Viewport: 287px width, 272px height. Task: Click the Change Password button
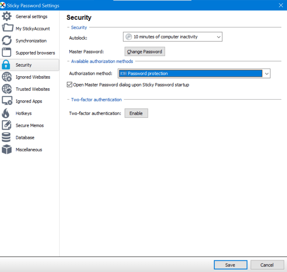tap(145, 51)
